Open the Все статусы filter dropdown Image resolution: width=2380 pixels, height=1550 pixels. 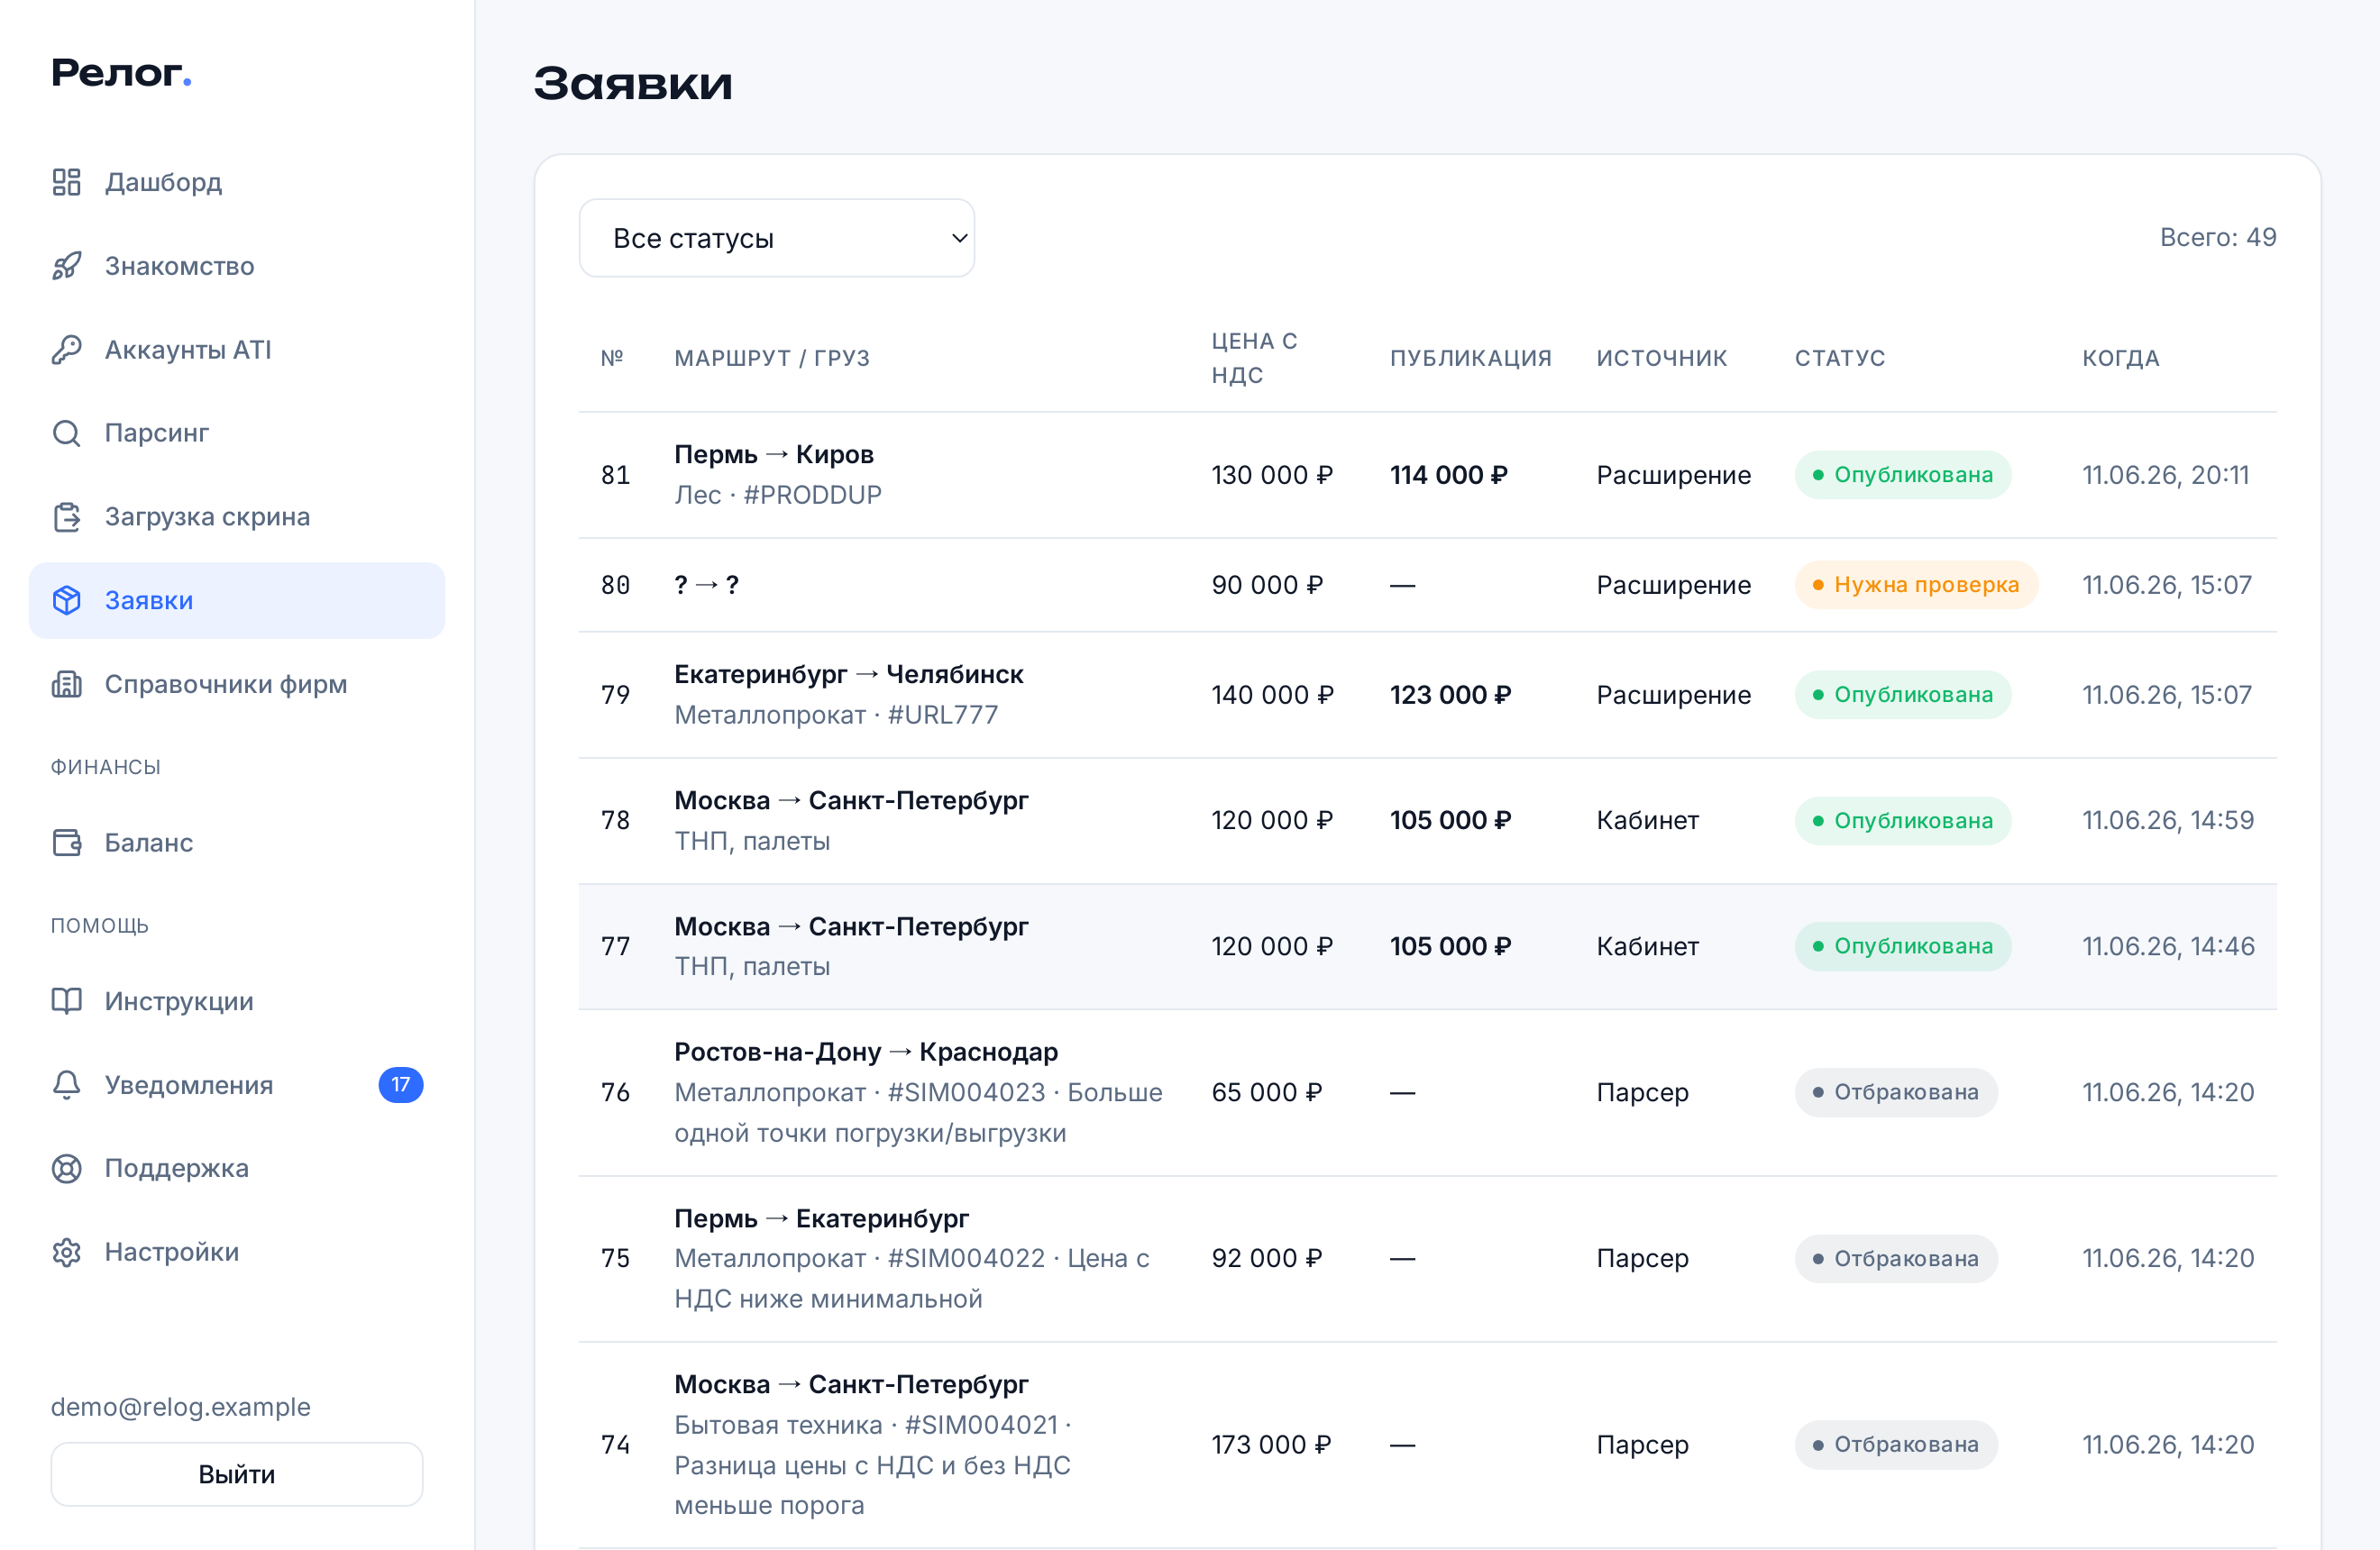click(x=777, y=238)
